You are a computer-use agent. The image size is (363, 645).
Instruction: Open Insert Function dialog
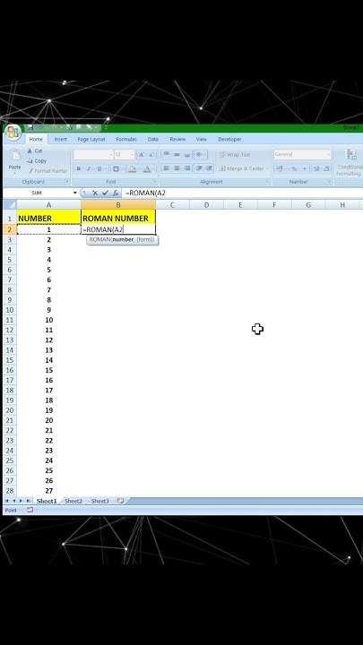(x=116, y=193)
